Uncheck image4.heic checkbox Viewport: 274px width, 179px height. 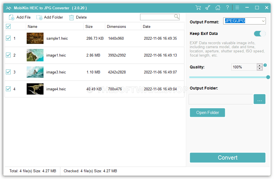(8, 89)
